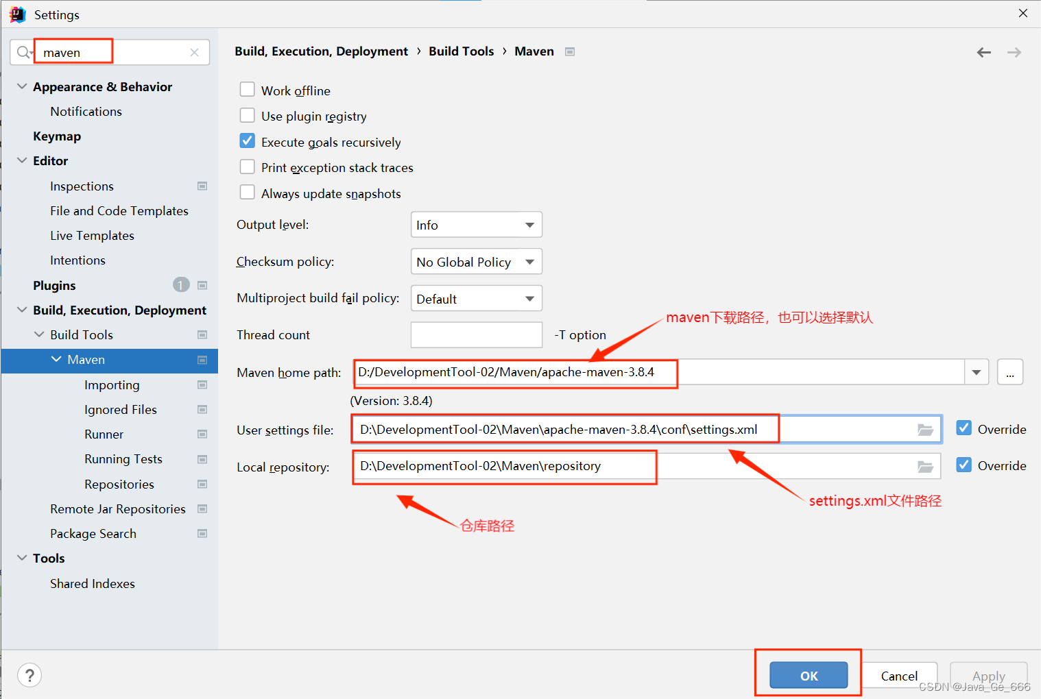1041x699 pixels.
Task: Click project icon beside Inspections
Action: [202, 186]
